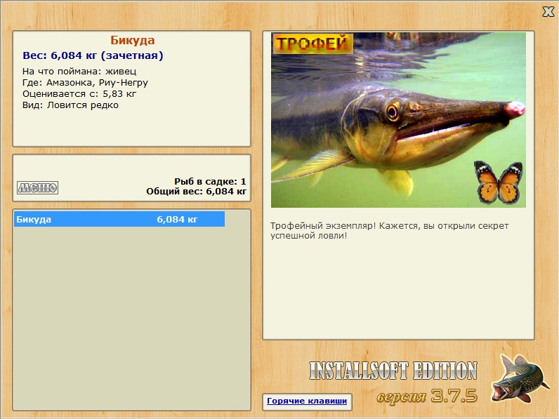Click the butterfly icon on the photo

pos(499,182)
